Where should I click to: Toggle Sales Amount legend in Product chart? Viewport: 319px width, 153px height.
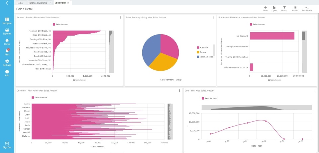[60, 24]
